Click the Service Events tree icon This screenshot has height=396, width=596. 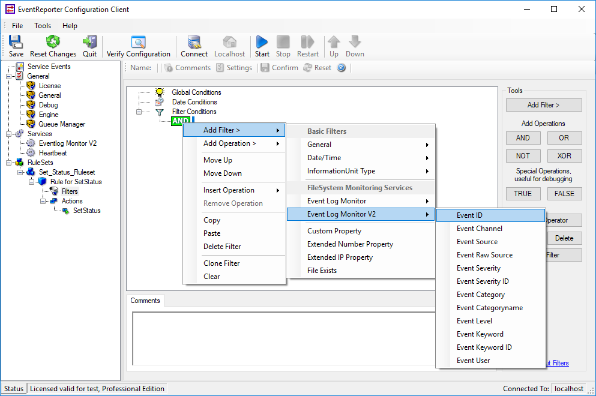20,67
